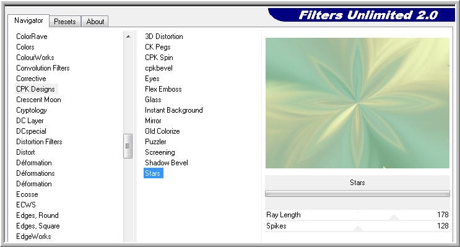Select the DC Layer category
This screenshot has width=460, height=247.
click(x=30, y=121)
